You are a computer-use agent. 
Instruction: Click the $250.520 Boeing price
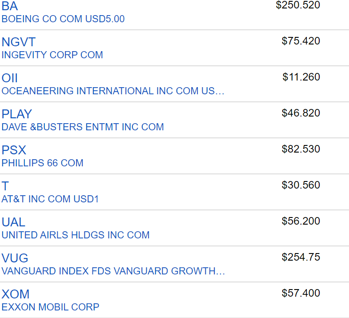(x=298, y=5)
